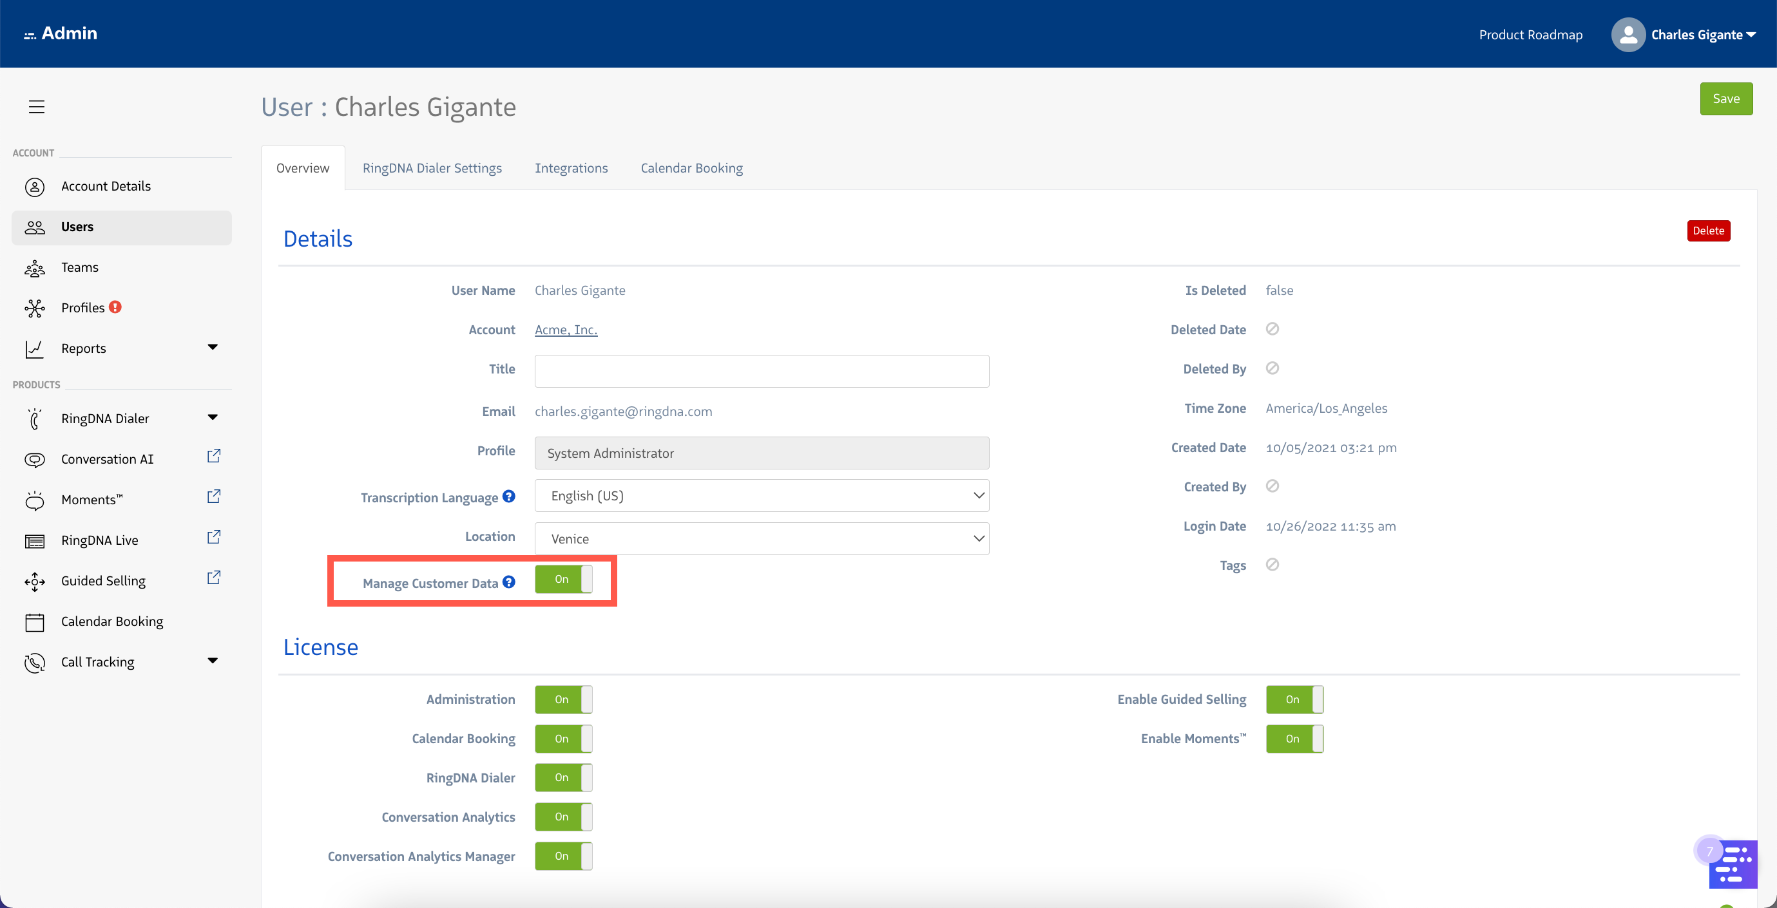The width and height of the screenshot is (1777, 908).
Task: Click the Calendar Booking sidebar icon
Action: click(x=35, y=622)
